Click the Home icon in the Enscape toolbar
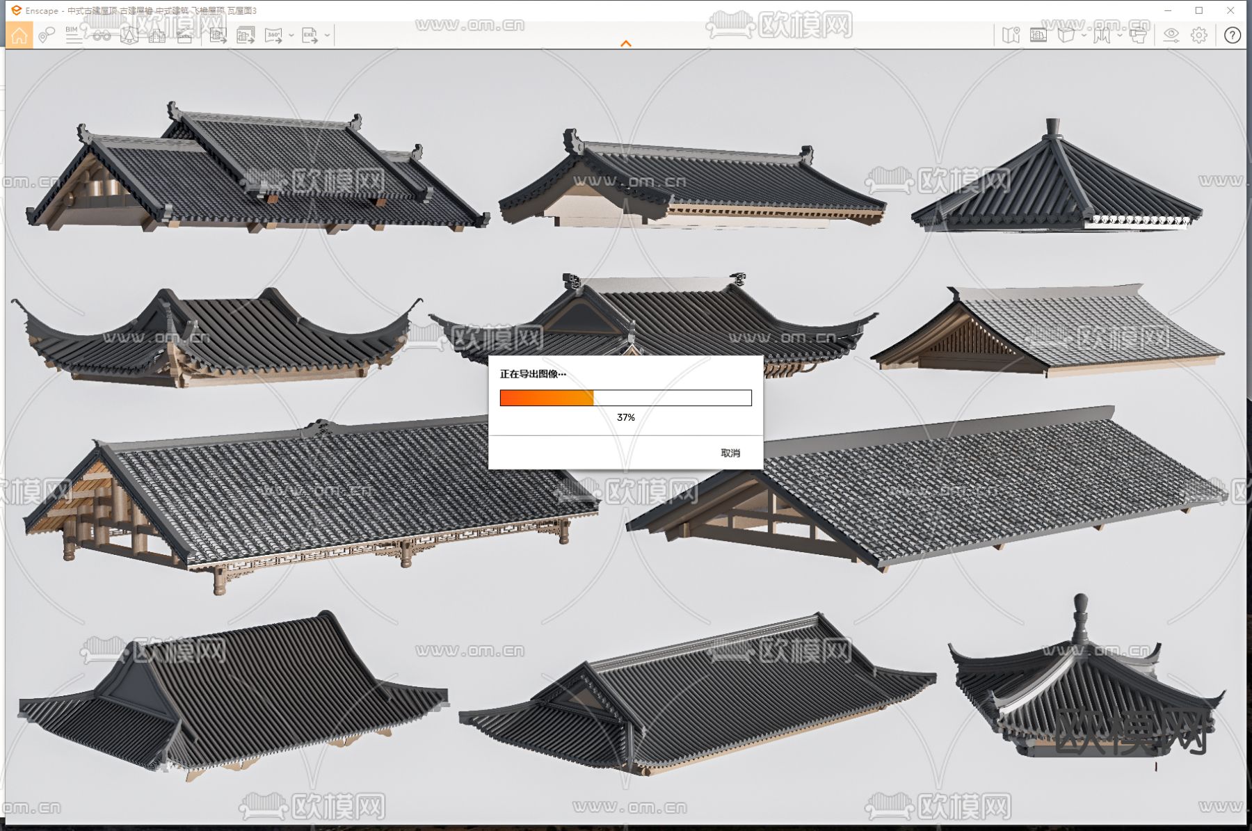Viewport: 1252px width, 831px height. click(x=19, y=35)
